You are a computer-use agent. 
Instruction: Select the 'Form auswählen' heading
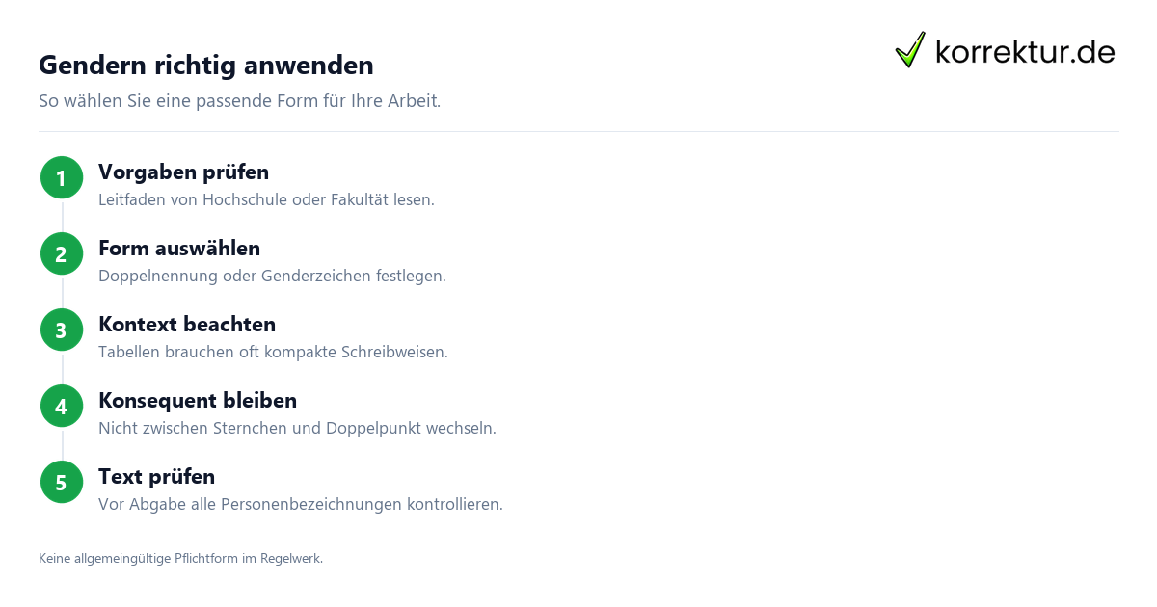(179, 249)
